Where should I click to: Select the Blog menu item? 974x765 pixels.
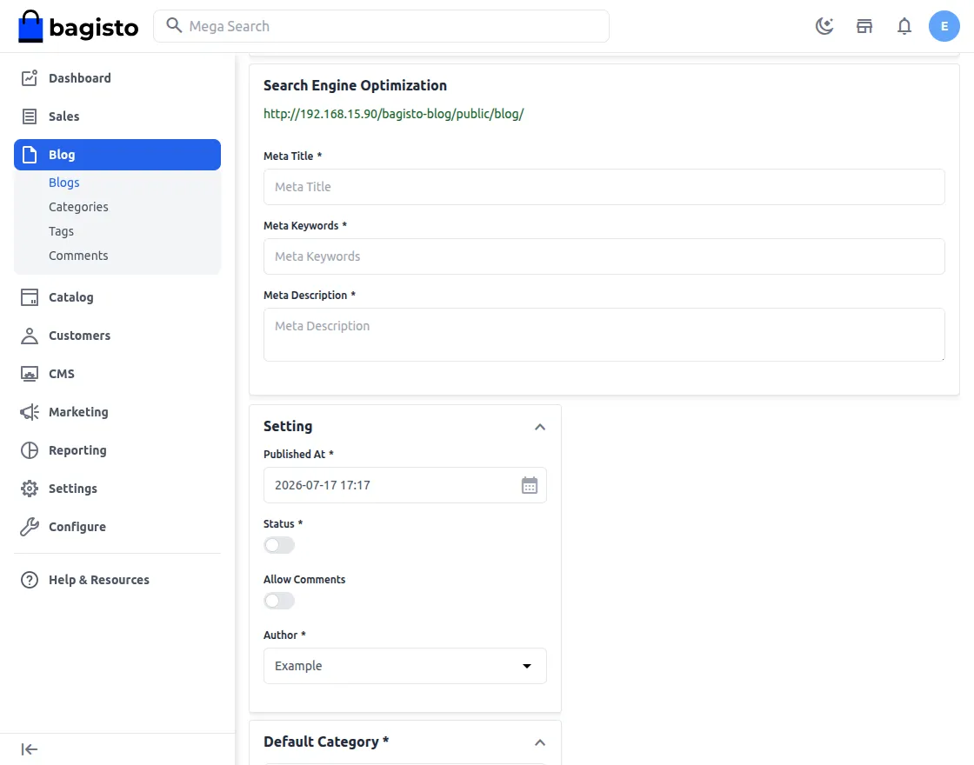[117, 155]
